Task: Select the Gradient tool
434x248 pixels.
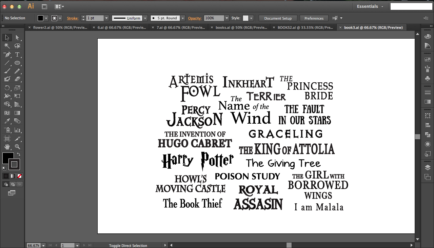Action: 17,113
